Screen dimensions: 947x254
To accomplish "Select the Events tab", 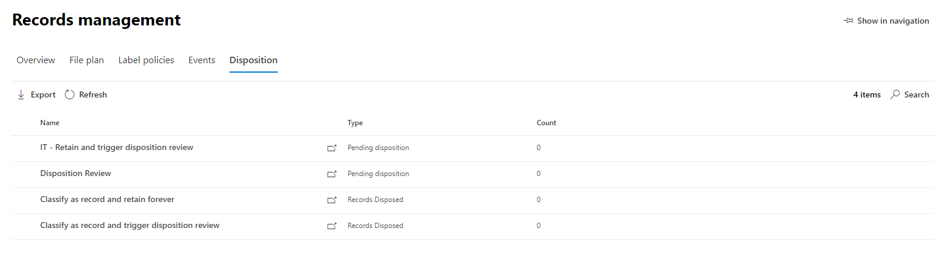I will pyautogui.click(x=202, y=60).
